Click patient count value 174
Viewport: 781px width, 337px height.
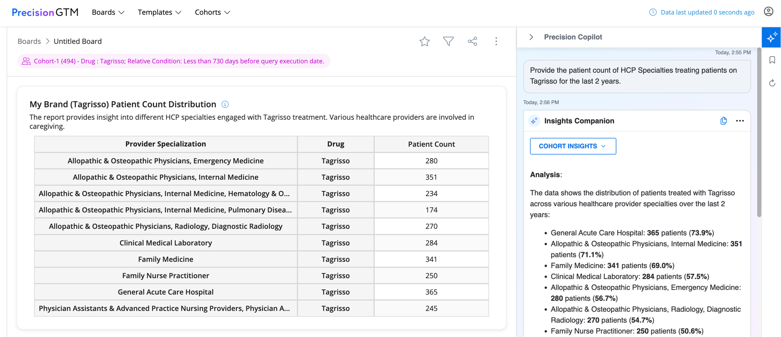pos(432,210)
